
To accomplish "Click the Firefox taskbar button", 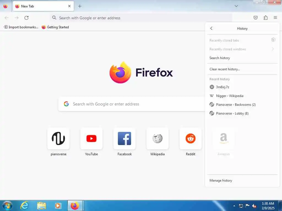I will coord(75,206).
